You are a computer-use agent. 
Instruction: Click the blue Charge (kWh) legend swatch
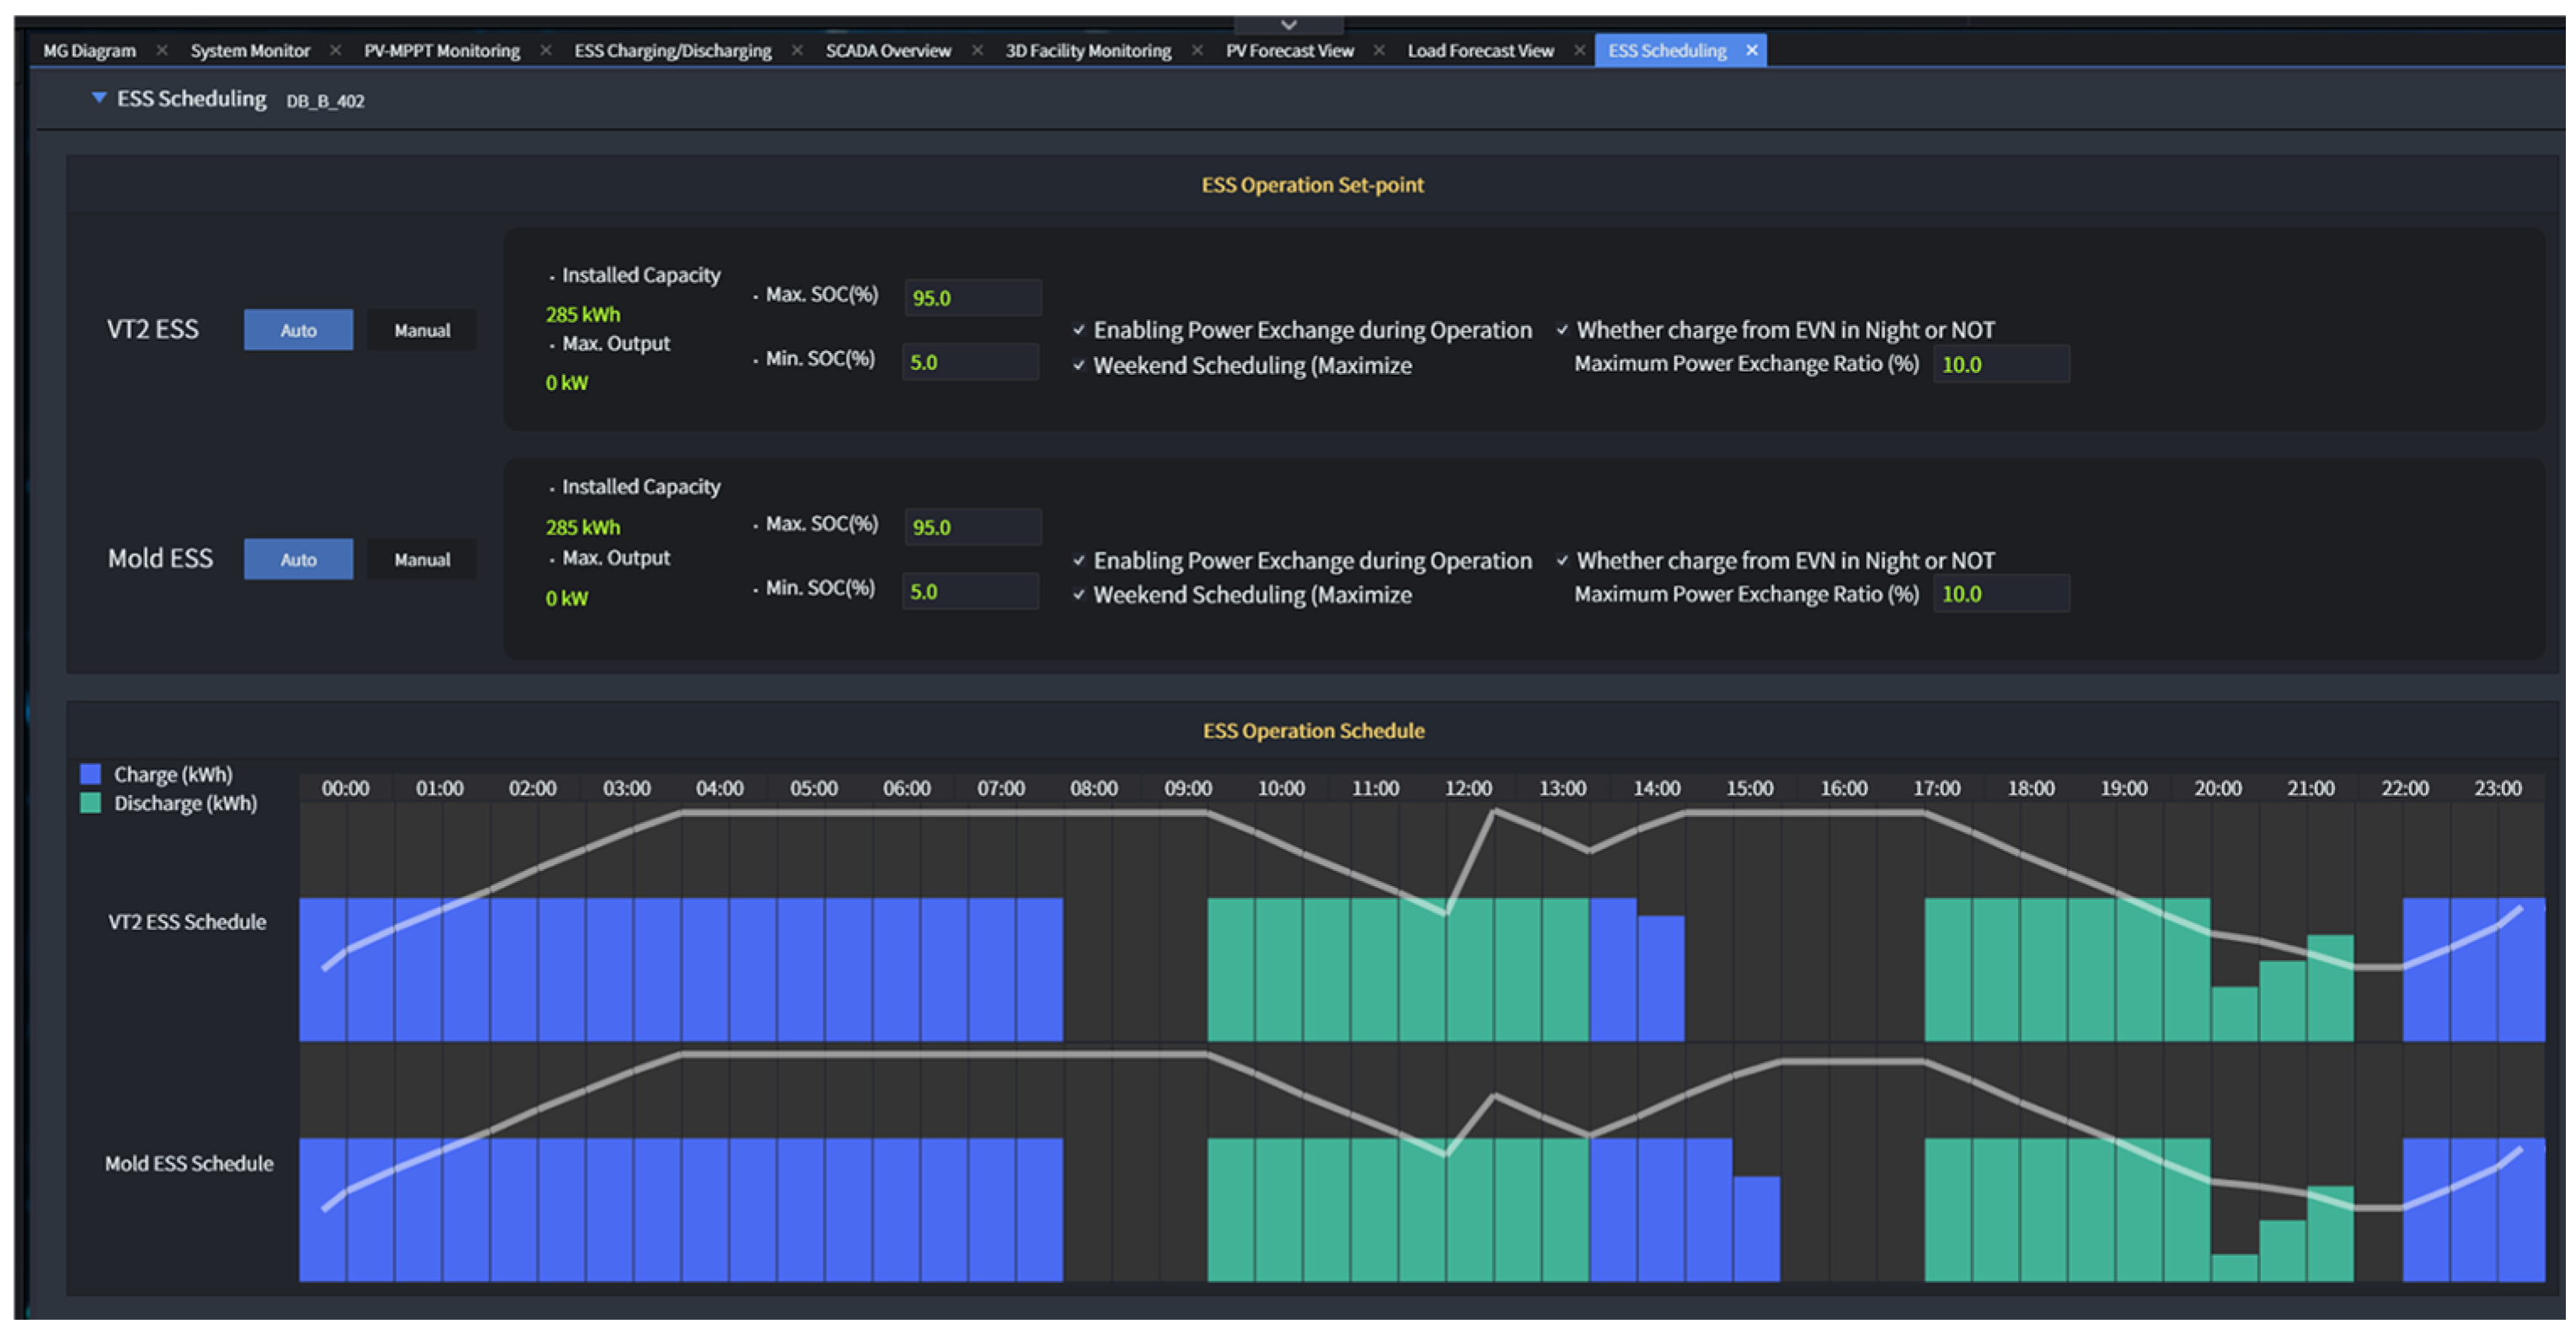91,773
